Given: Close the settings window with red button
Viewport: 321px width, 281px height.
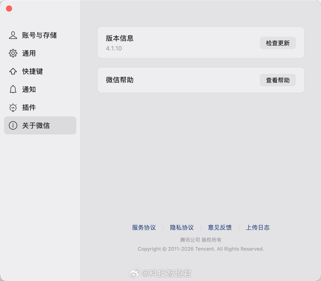Looking at the screenshot, I should tap(9, 9).
